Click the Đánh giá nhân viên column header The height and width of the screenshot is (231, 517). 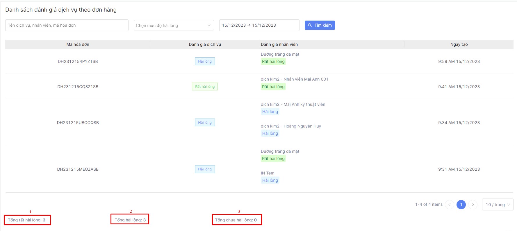point(279,44)
